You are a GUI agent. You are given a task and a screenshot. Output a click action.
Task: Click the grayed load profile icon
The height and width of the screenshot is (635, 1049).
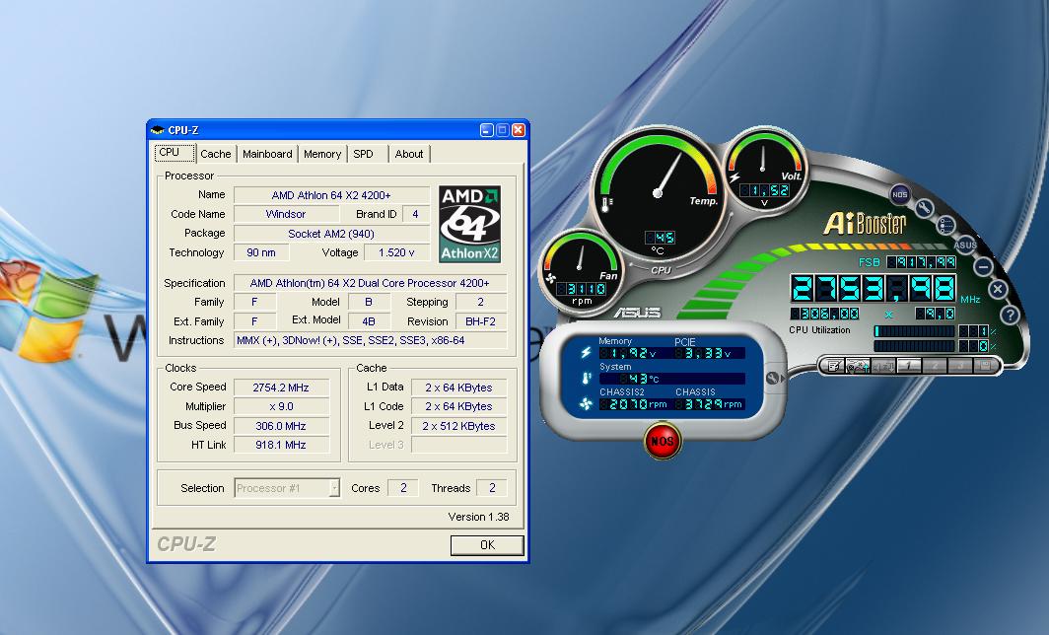click(883, 366)
